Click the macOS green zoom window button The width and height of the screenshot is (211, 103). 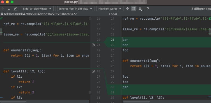click(12, 2)
